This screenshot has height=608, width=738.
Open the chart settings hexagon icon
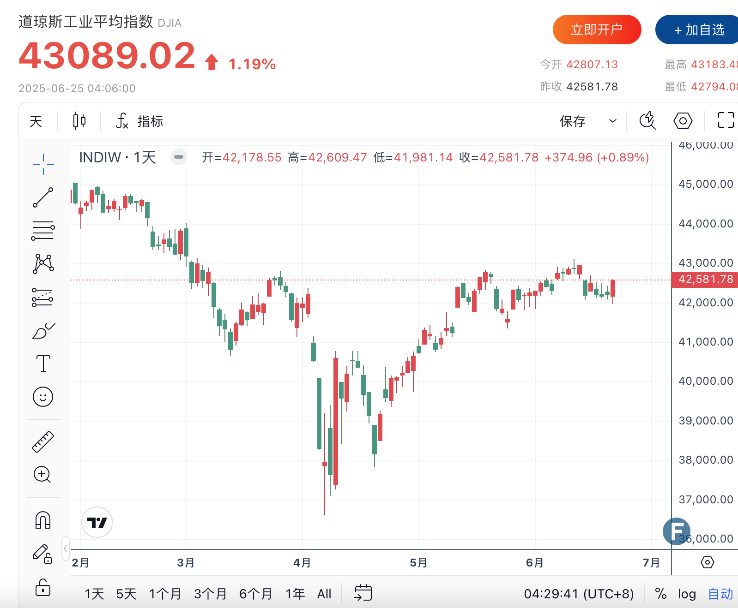(683, 121)
